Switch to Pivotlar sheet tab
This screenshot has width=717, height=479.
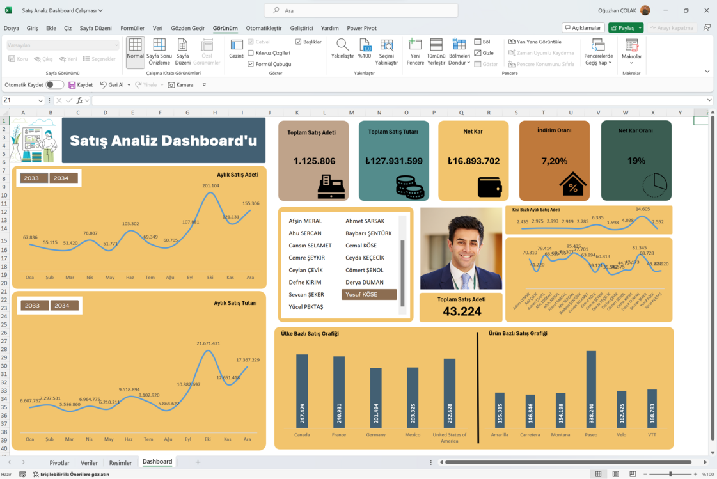[x=59, y=462]
